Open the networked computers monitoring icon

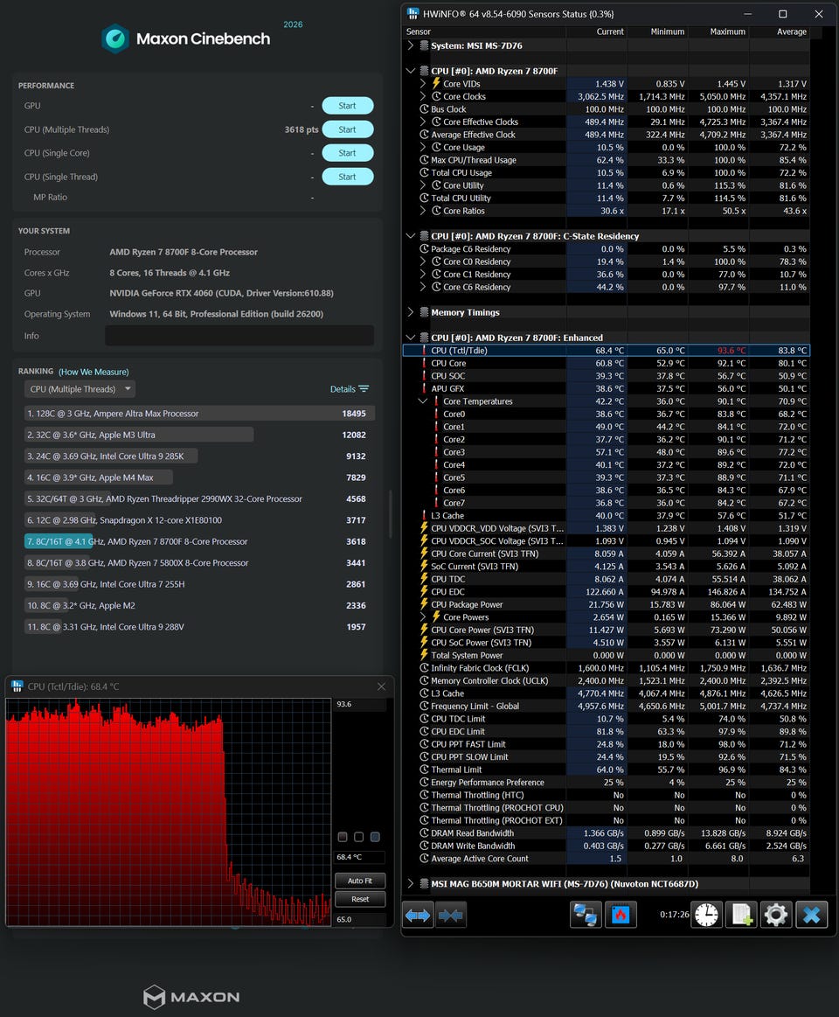[586, 916]
